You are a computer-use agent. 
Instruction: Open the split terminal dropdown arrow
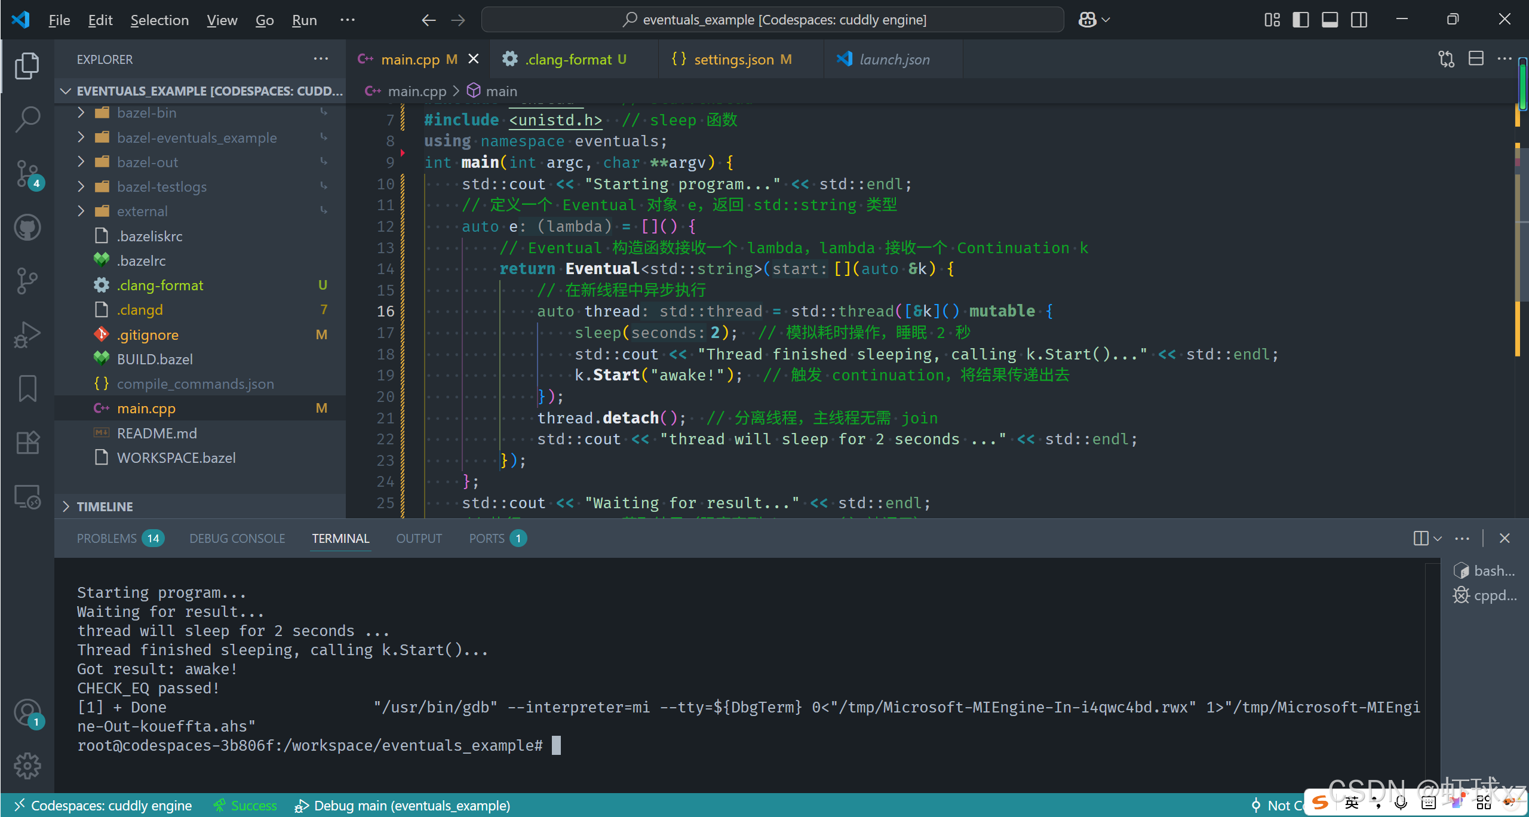[x=1438, y=538]
